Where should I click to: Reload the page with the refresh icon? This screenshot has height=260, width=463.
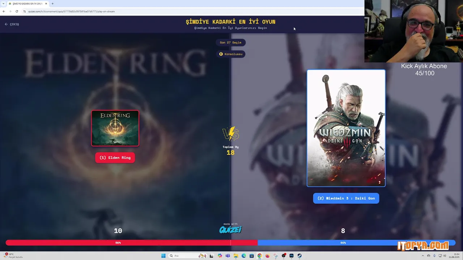click(17, 11)
